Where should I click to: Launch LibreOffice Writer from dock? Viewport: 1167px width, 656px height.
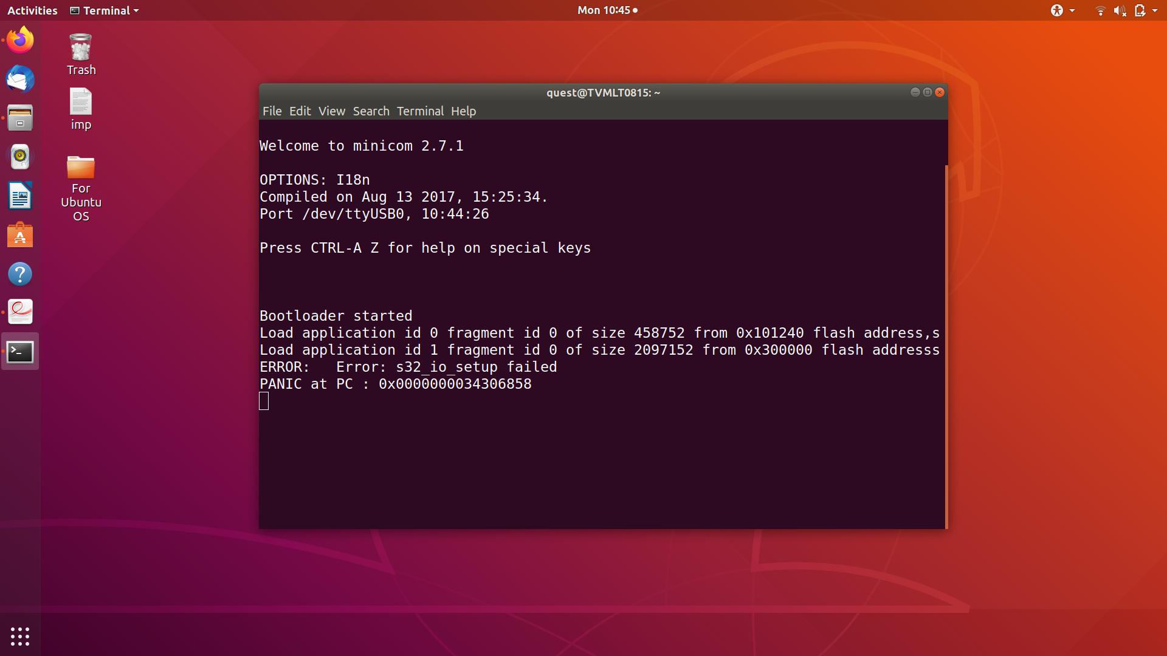[x=20, y=196]
